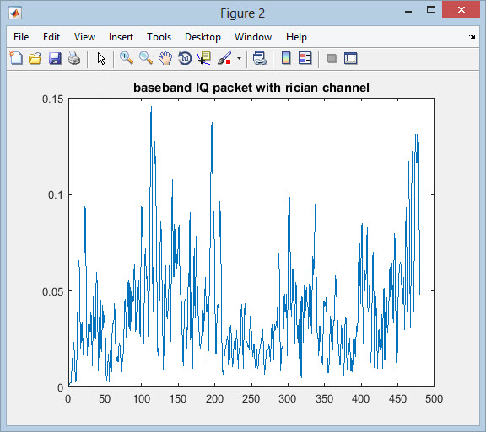Image resolution: width=486 pixels, height=432 pixels.
Task: Enable the Rotate 3D tool
Action: [x=185, y=58]
